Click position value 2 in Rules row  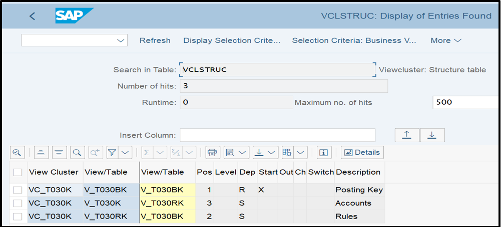point(209,217)
